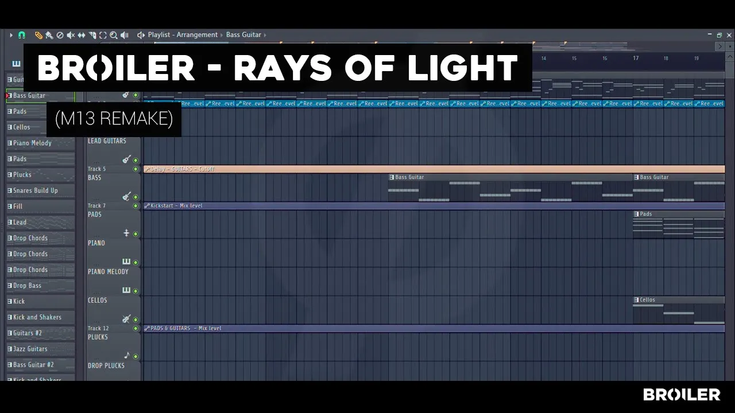The height and width of the screenshot is (413, 735).
Task: Click cello icon on CELLOS track
Action: click(x=126, y=319)
